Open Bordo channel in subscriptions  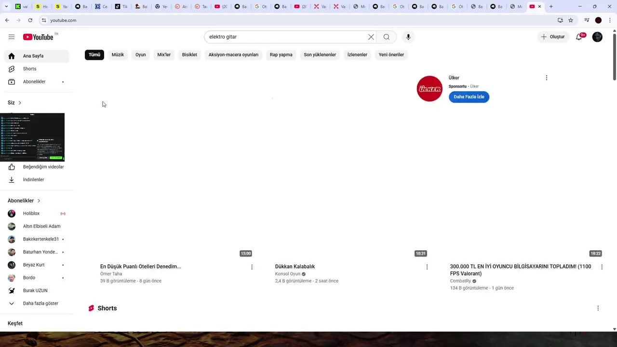click(37, 278)
